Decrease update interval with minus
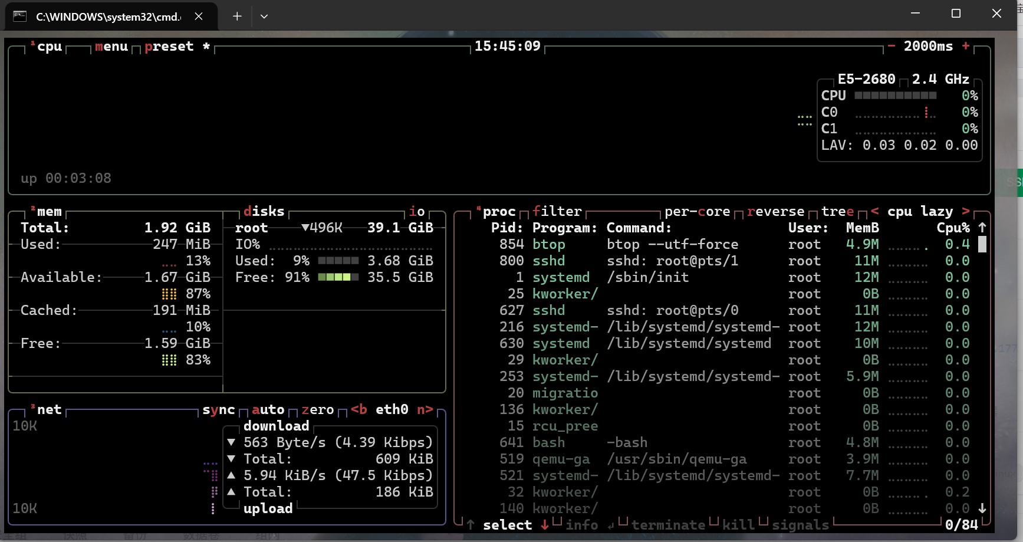 click(892, 46)
